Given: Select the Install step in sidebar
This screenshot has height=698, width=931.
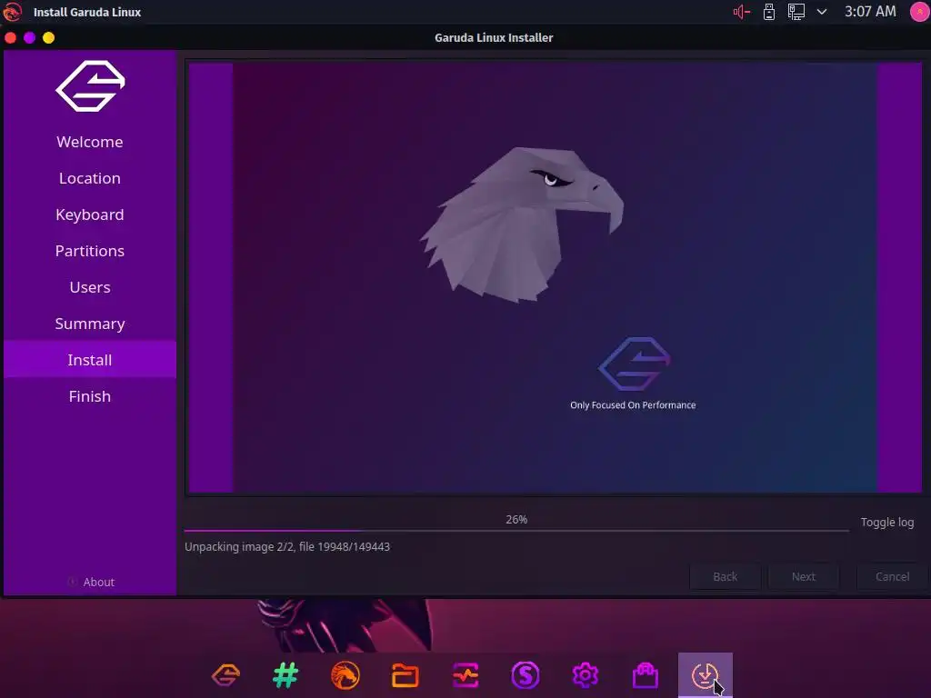Looking at the screenshot, I should tap(90, 360).
